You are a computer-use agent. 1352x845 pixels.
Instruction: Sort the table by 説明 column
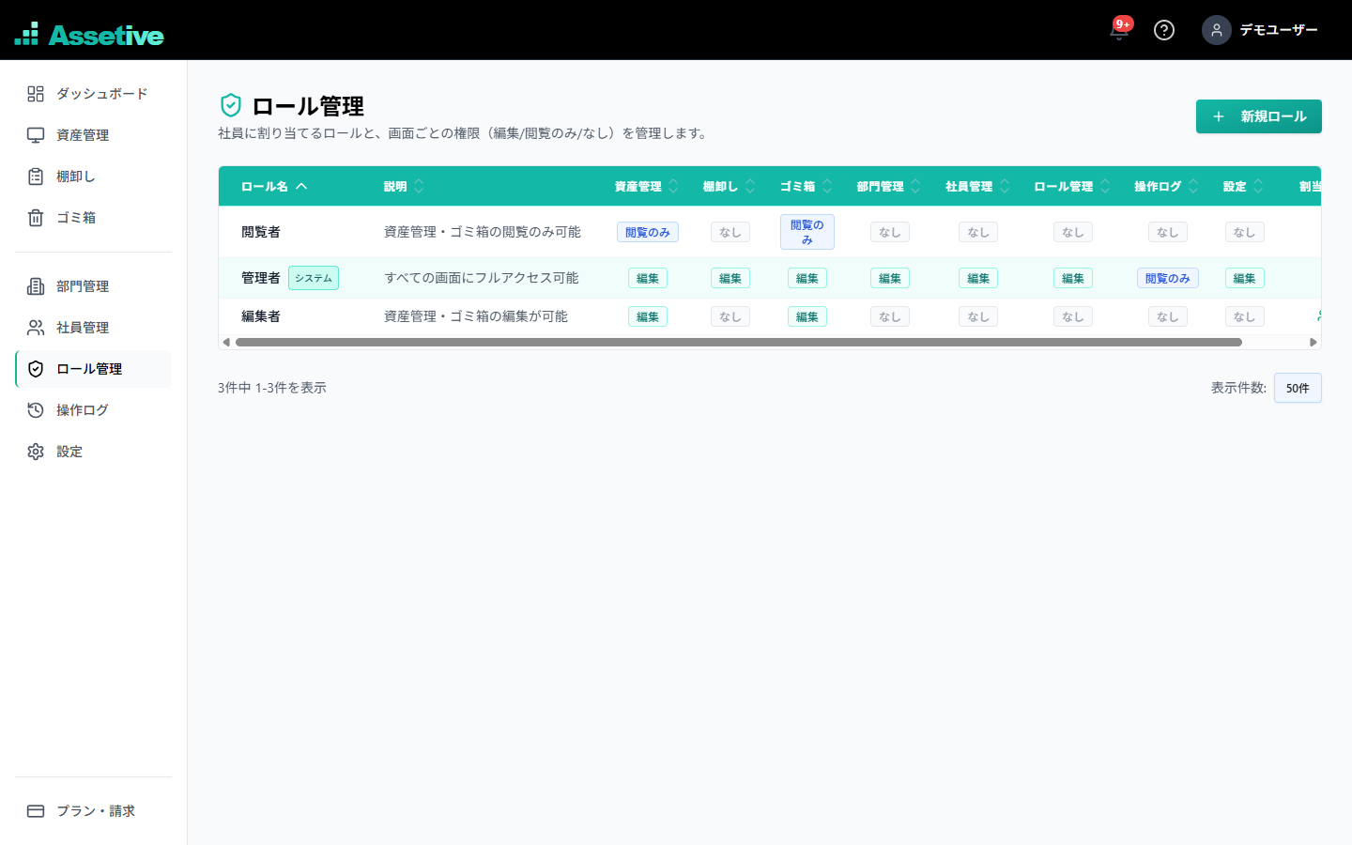404,187
